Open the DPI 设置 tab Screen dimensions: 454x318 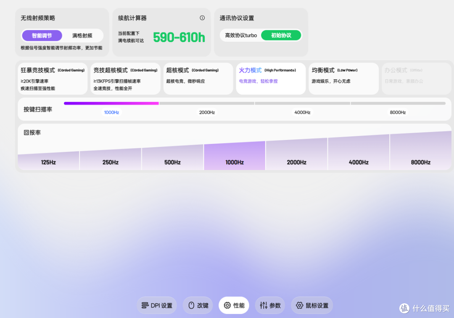pyautogui.click(x=157, y=305)
